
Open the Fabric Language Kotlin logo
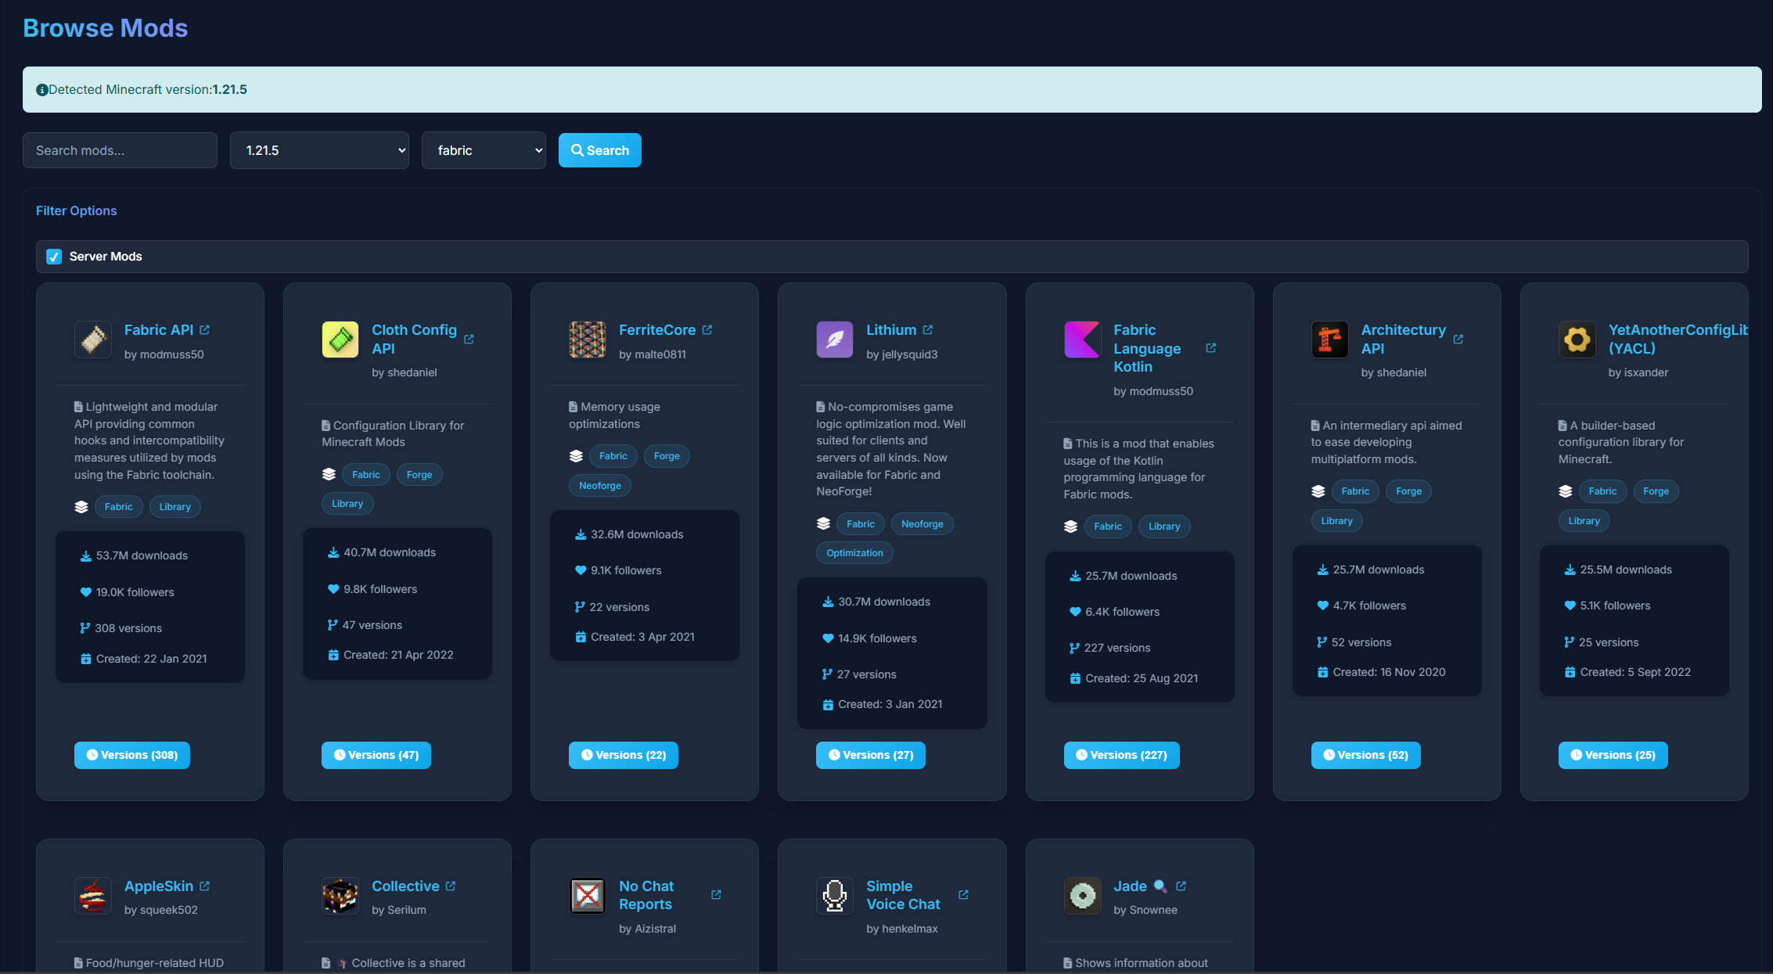coord(1082,340)
